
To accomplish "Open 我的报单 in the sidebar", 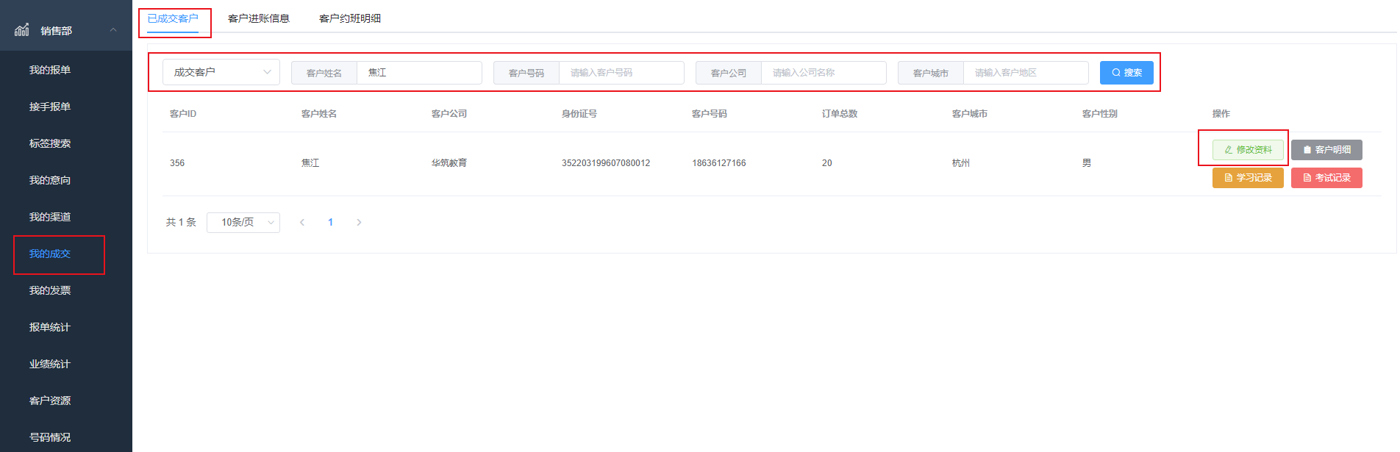I will click(x=50, y=70).
